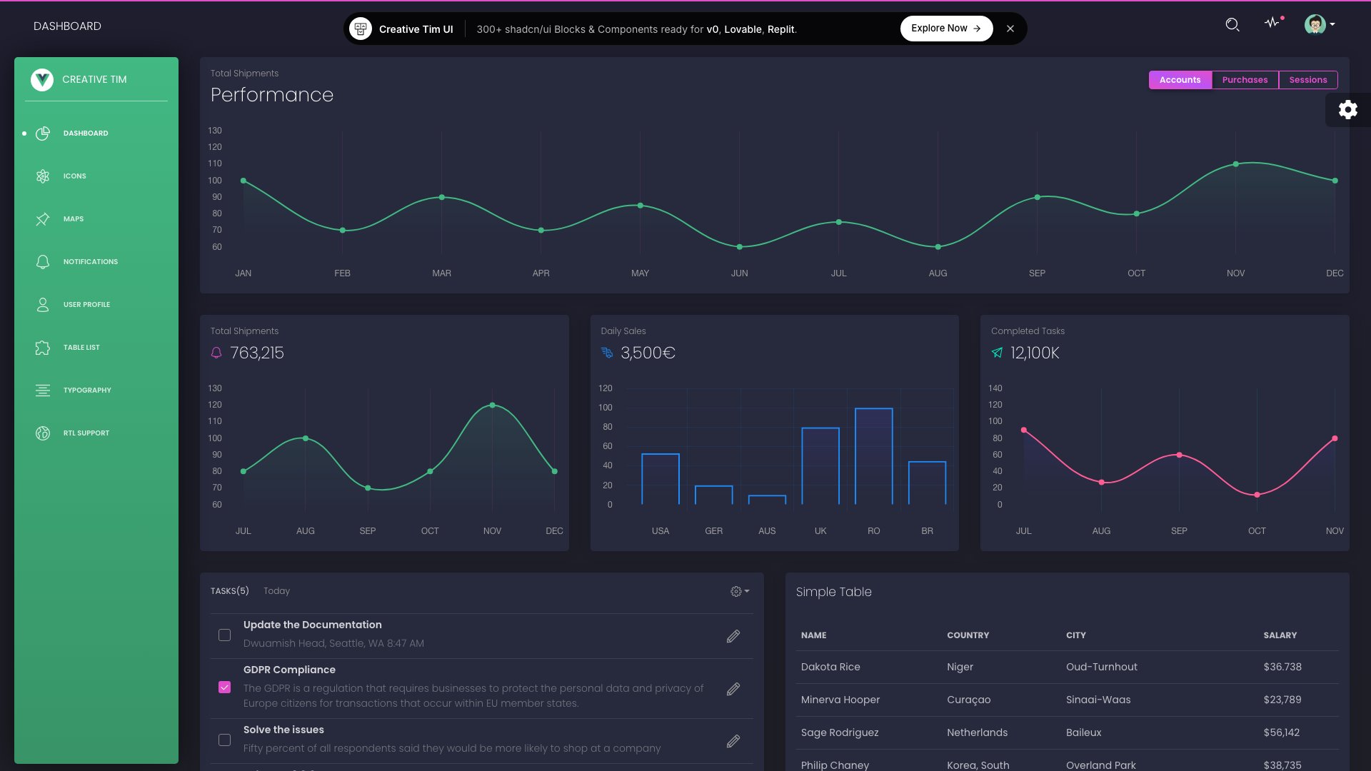Open the search magnifier in the top bar
The height and width of the screenshot is (771, 1371).
click(x=1232, y=24)
